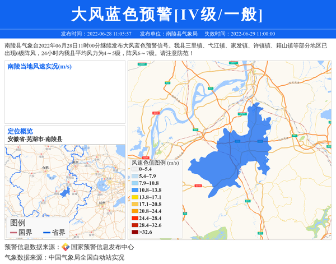The height and width of the screenshot is (264, 336).
Task: Click the 国家预警信息发布中心 logo icon
Action: (66, 247)
